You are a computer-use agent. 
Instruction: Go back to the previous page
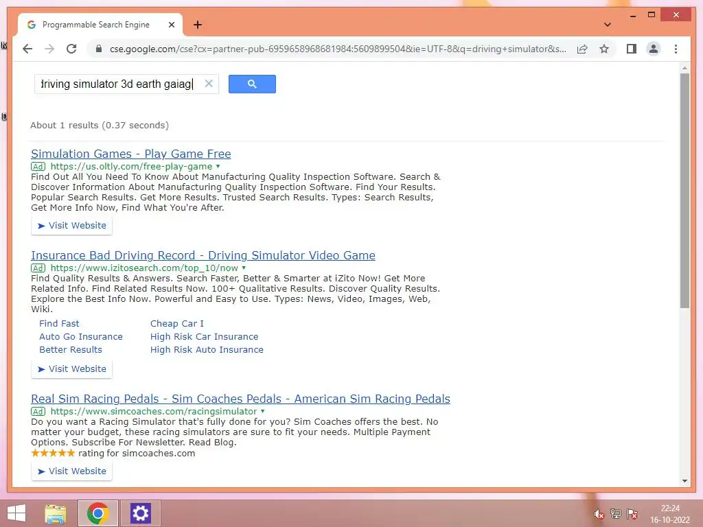coord(27,49)
